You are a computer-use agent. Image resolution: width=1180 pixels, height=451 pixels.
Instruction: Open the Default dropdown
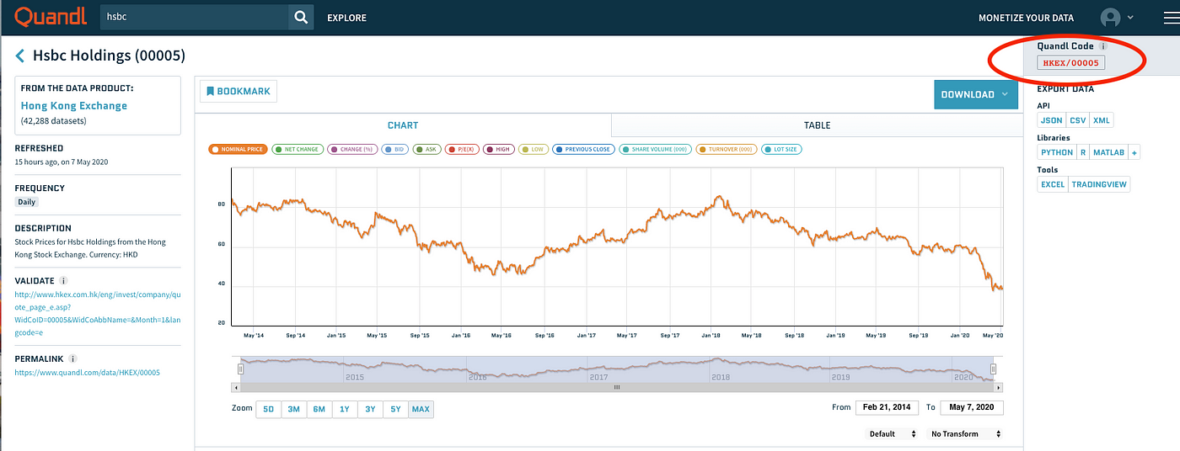[x=893, y=434]
